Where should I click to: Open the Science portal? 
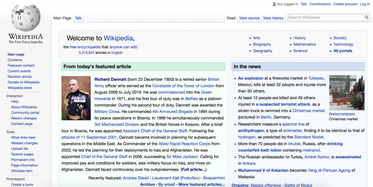[300, 51]
